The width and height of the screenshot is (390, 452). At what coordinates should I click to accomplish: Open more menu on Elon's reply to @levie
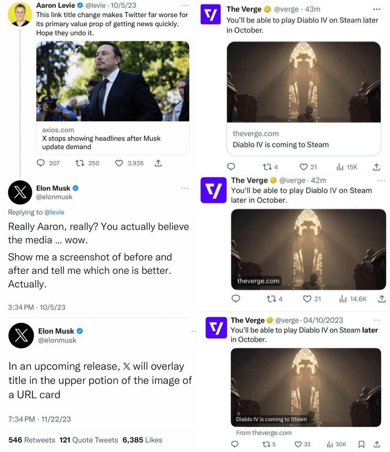tap(184, 188)
